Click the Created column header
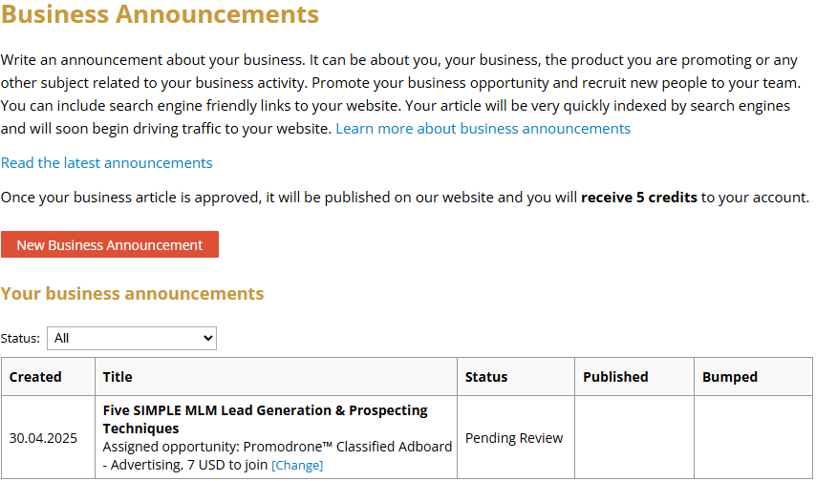 35,377
